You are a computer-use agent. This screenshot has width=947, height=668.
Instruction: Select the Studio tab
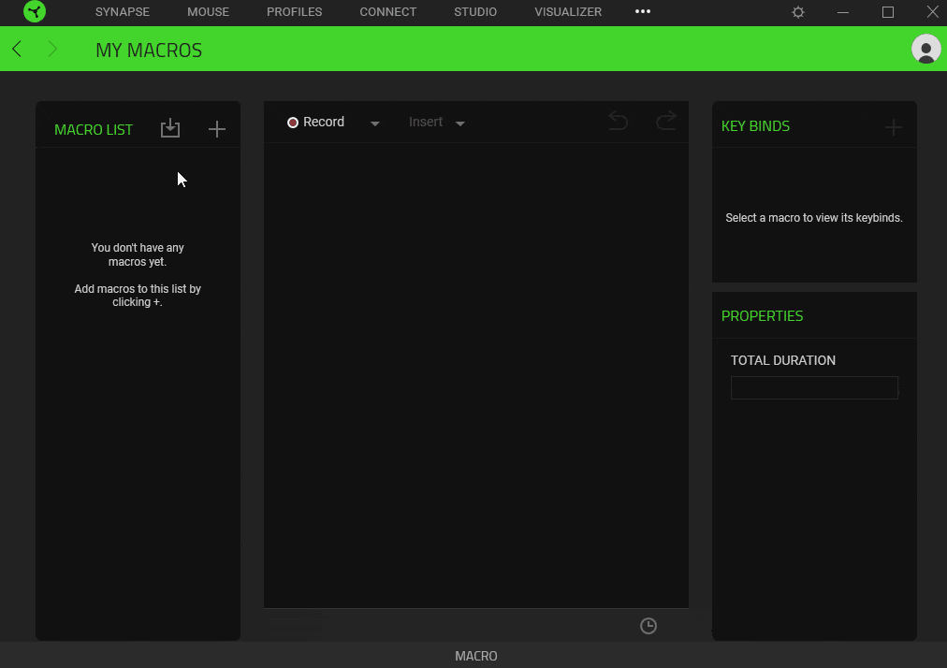(475, 12)
